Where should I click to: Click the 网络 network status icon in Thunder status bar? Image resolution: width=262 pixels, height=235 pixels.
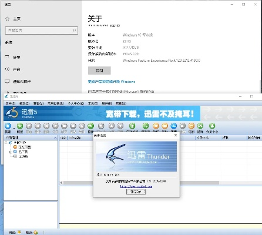[x=19, y=232]
